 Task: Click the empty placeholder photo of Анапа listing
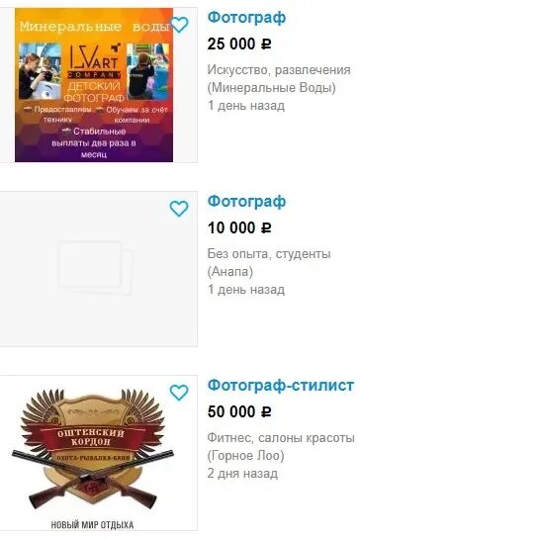99,269
